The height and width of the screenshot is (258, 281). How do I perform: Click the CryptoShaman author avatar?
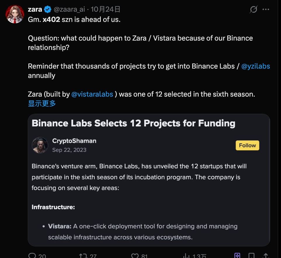click(40, 145)
